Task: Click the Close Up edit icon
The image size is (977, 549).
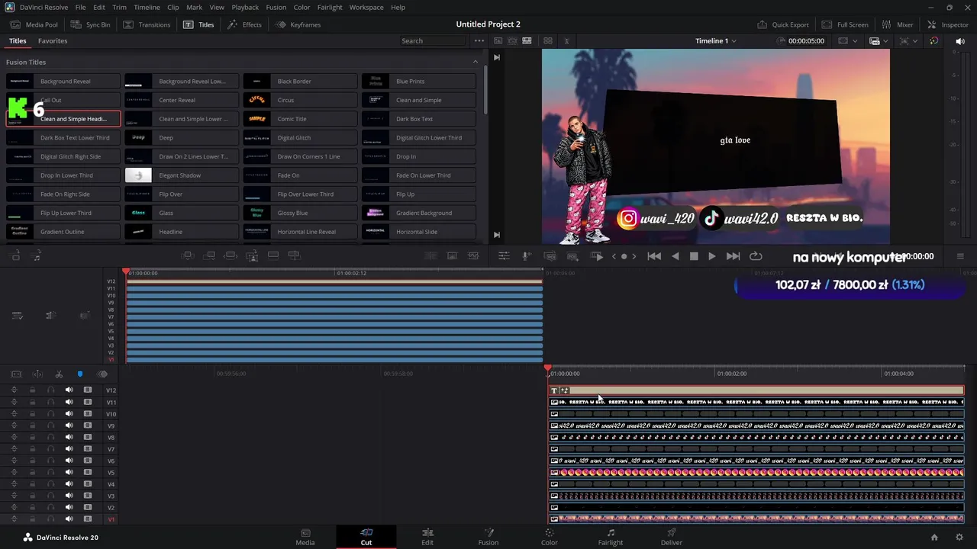Action: (x=252, y=255)
